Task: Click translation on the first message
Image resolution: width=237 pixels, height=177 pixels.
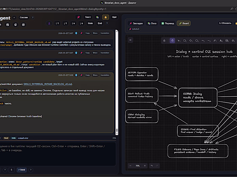Action: pyautogui.click(x=105, y=33)
